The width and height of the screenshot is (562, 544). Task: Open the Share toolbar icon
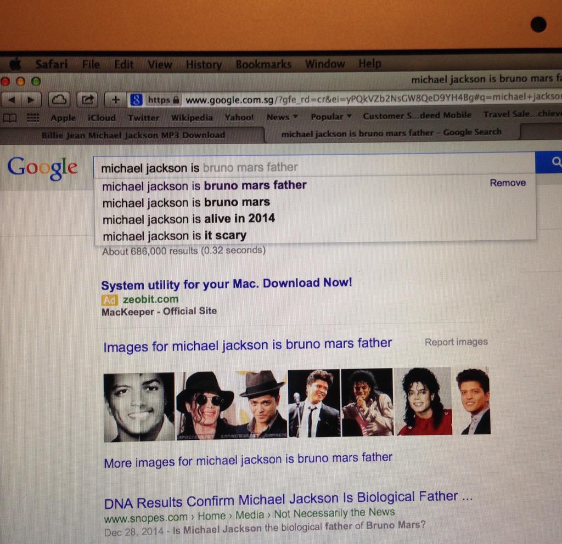tap(87, 100)
